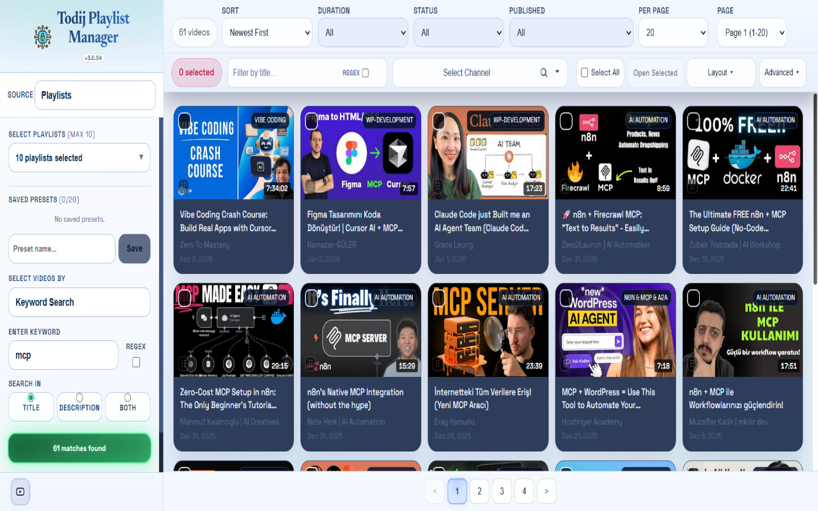Go to previous page with left arrow
Viewport: 818px width, 511px height.
435,491
